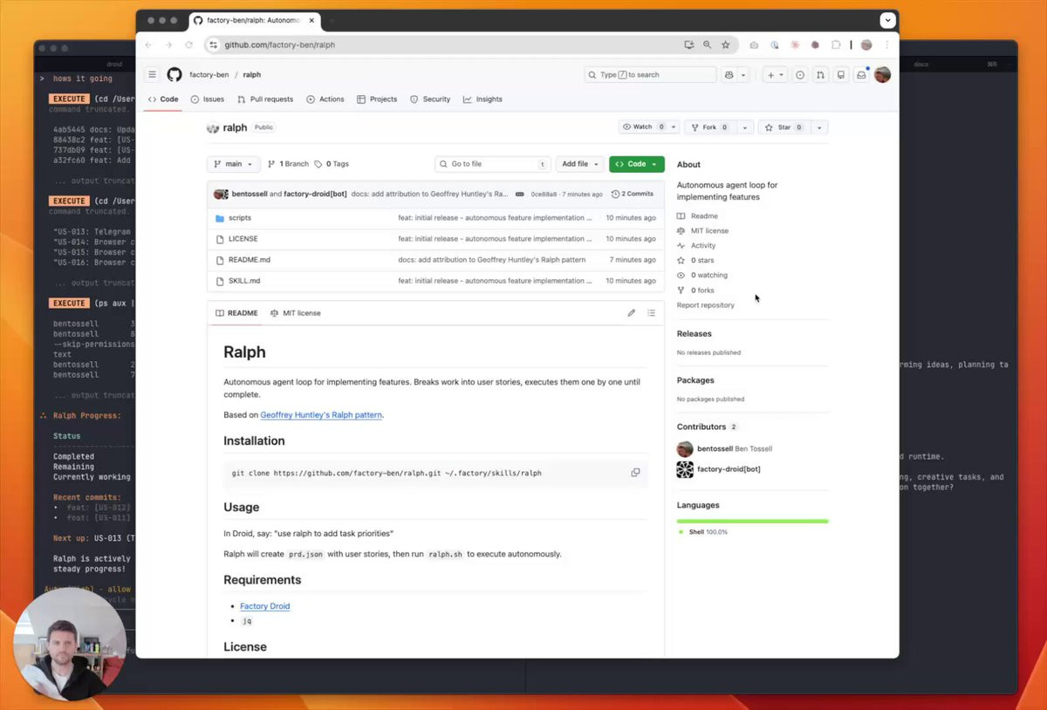Click the camera extension icon in browser toolbar
The width and height of the screenshot is (1047, 710).
coord(754,44)
